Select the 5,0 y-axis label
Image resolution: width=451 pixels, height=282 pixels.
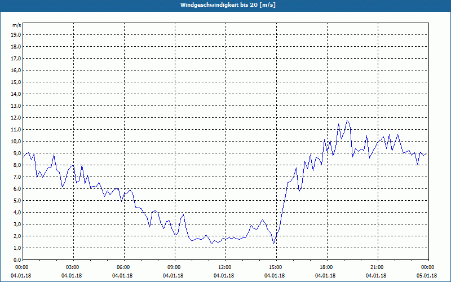[17, 201]
